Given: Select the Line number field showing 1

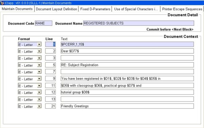Looking at the screenshot, I should point(50,44).
